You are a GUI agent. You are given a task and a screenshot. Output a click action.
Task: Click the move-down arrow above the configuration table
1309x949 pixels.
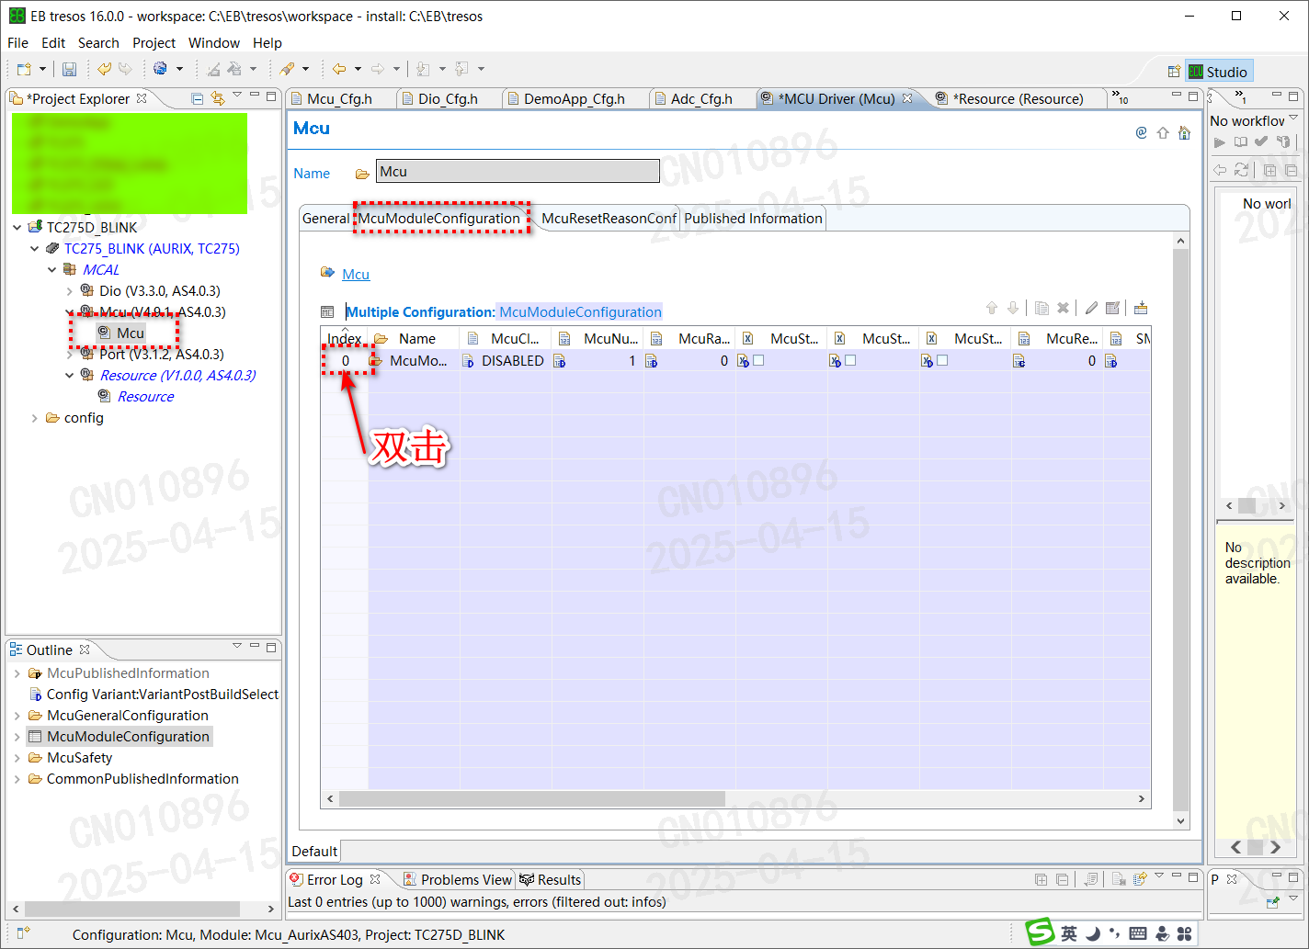coord(1013,309)
